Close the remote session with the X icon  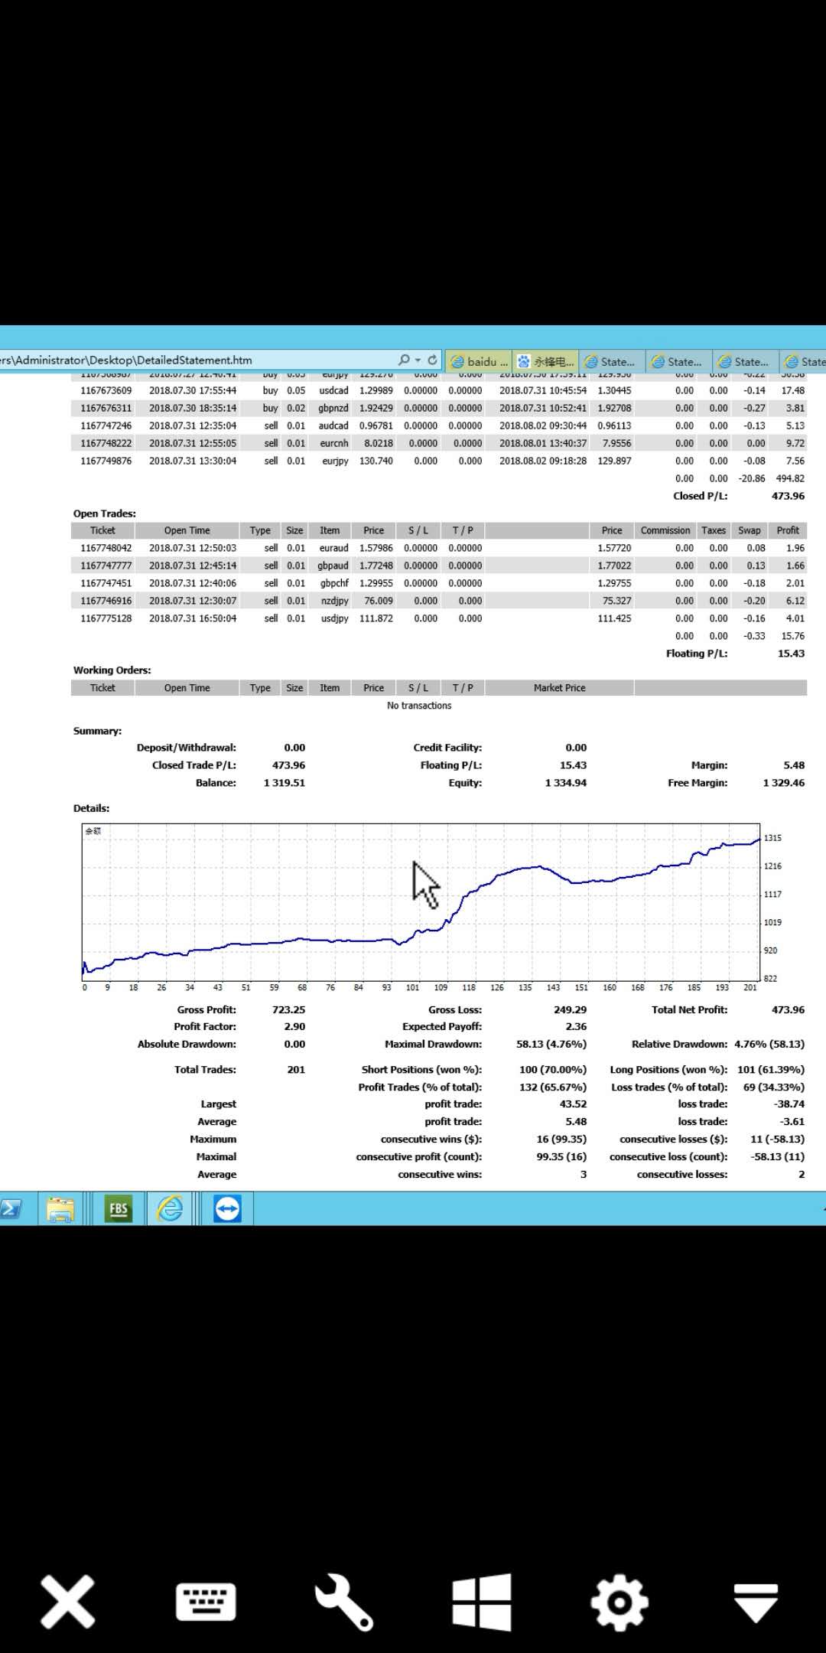pyautogui.click(x=68, y=1601)
